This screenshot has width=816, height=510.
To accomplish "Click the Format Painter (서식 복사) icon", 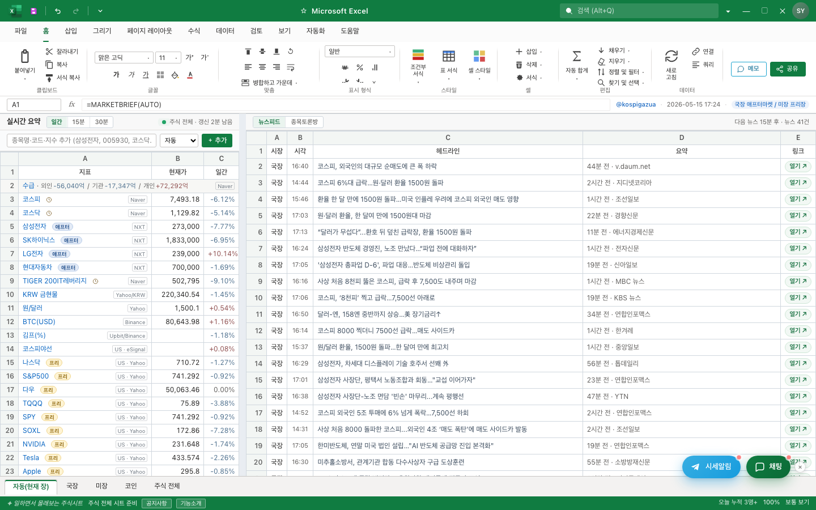I will (x=49, y=78).
